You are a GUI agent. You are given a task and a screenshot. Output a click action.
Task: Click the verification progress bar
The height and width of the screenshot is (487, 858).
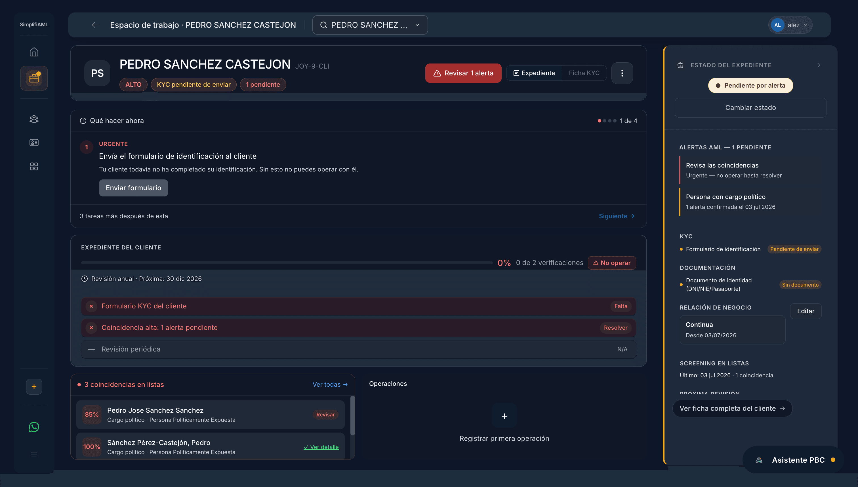point(287,263)
